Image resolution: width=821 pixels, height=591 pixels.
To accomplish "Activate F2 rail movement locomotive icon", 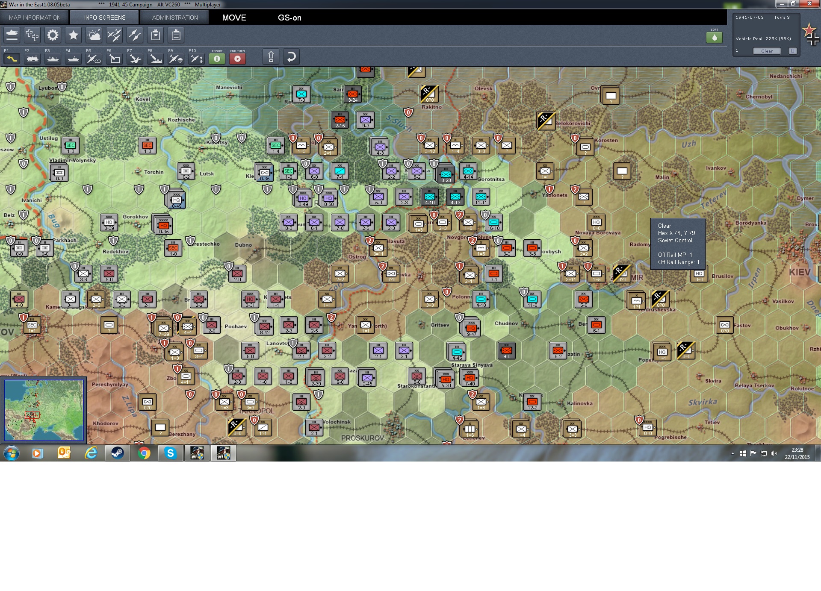I will point(32,59).
